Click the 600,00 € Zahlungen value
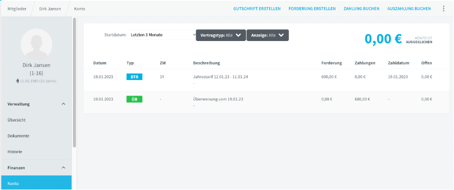The width and height of the screenshot is (454, 190). [362, 99]
